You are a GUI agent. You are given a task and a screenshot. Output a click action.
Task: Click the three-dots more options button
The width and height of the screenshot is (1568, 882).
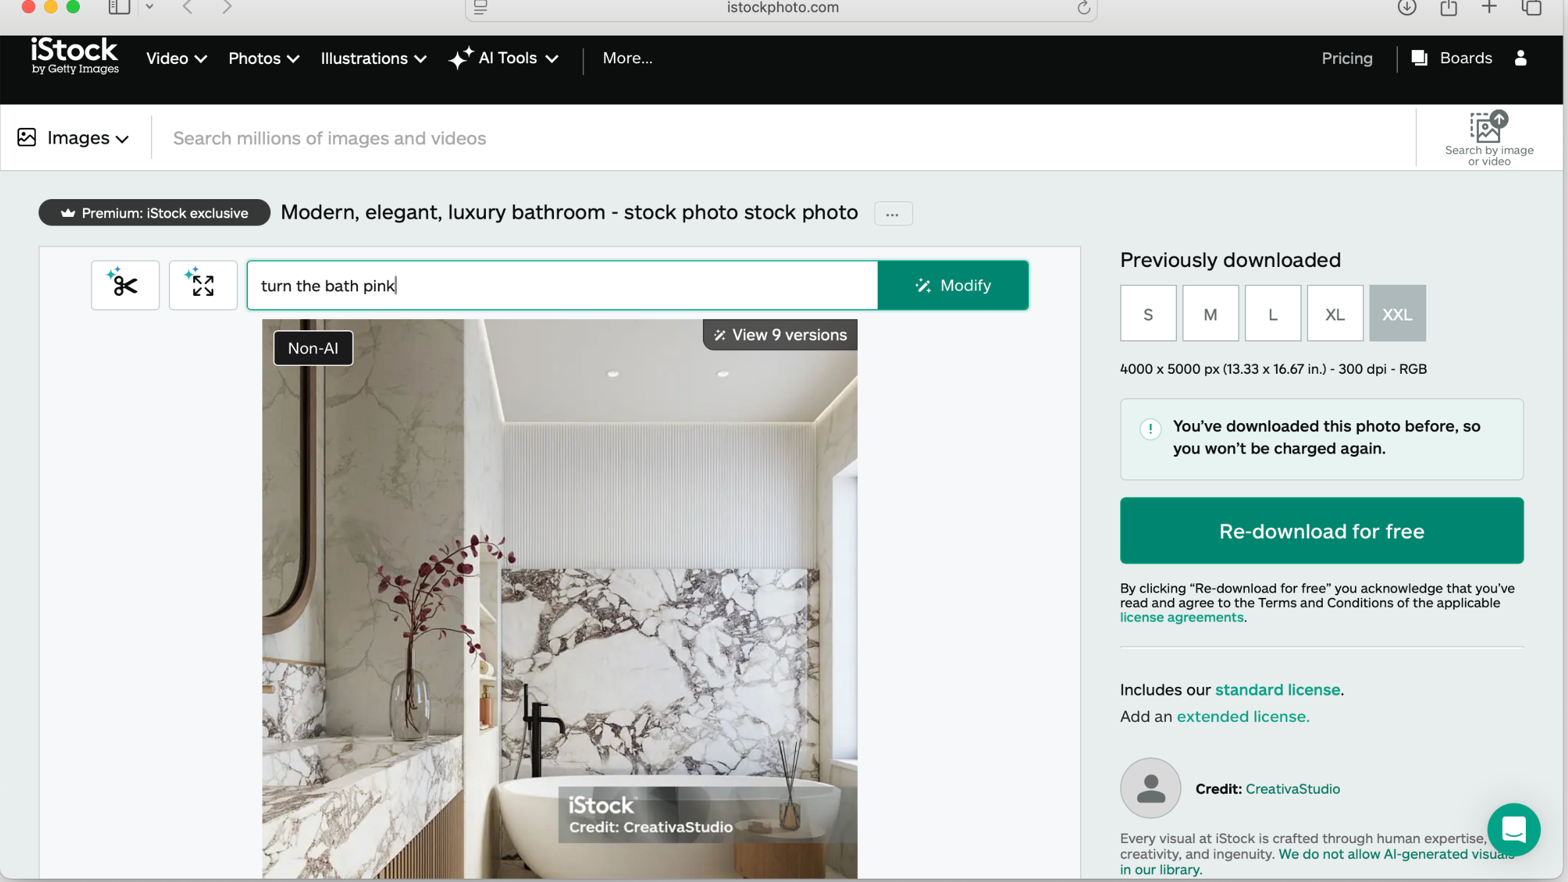tap(893, 214)
